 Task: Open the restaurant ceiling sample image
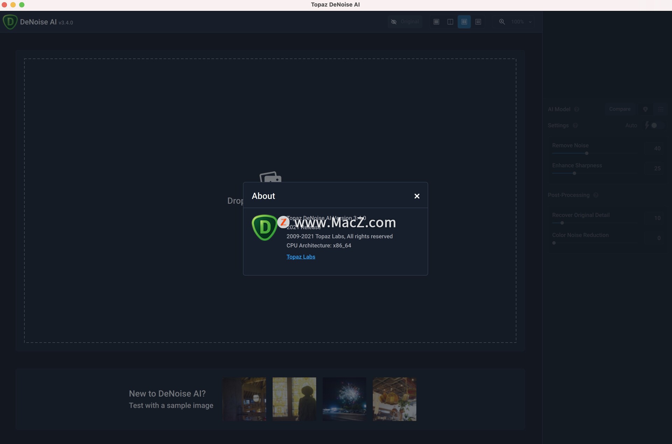(394, 399)
